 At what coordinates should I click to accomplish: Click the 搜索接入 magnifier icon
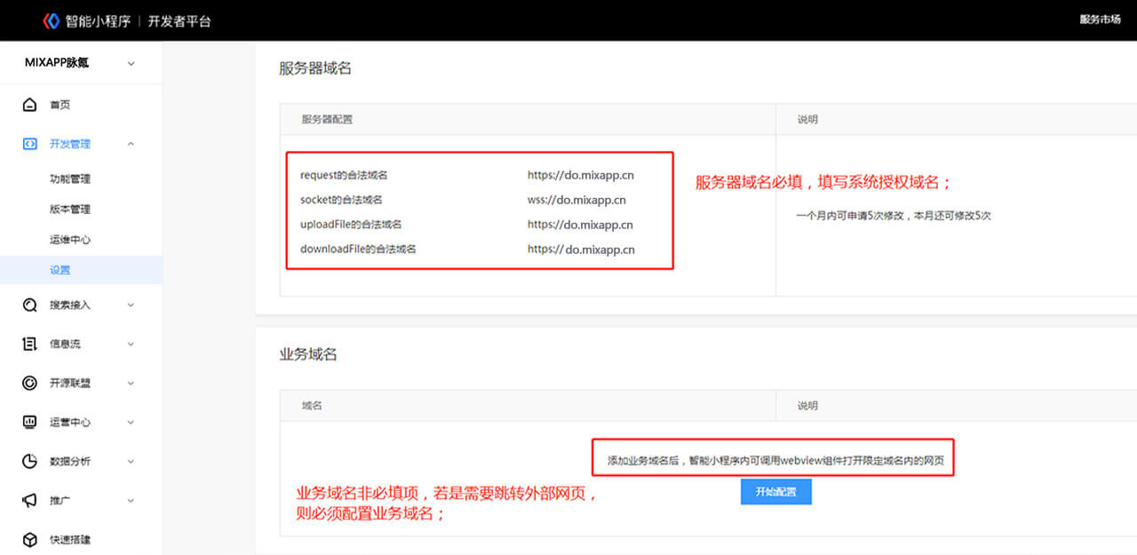(29, 305)
